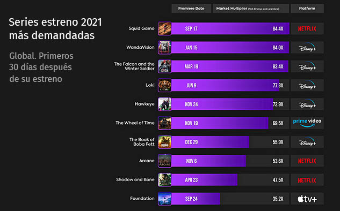This screenshot has width=340, height=211.
Task: Click the Apple TV+ logo
Action: tap(307, 199)
